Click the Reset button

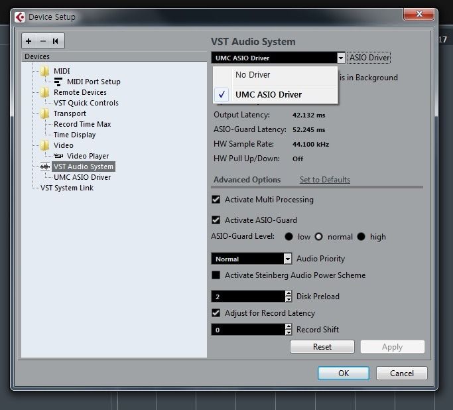(x=322, y=347)
